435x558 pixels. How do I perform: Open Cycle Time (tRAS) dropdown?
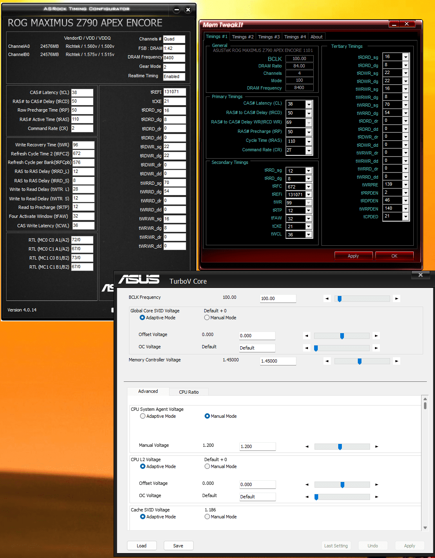pyautogui.click(x=309, y=141)
